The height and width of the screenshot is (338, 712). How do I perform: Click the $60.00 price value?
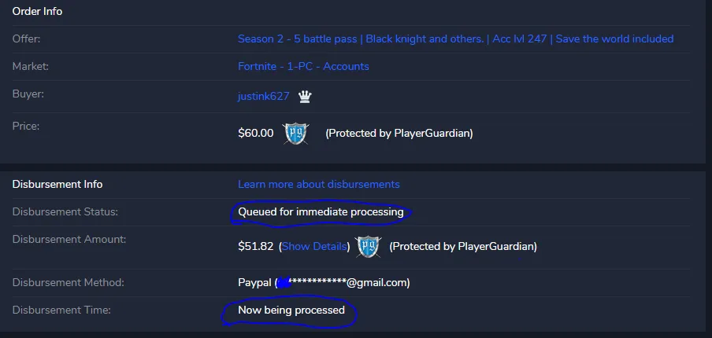pos(256,133)
